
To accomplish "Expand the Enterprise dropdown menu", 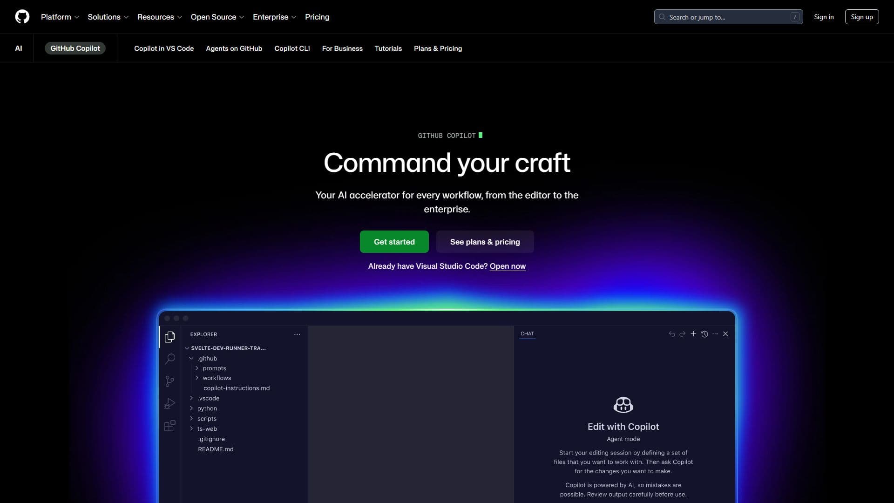I will point(275,17).
